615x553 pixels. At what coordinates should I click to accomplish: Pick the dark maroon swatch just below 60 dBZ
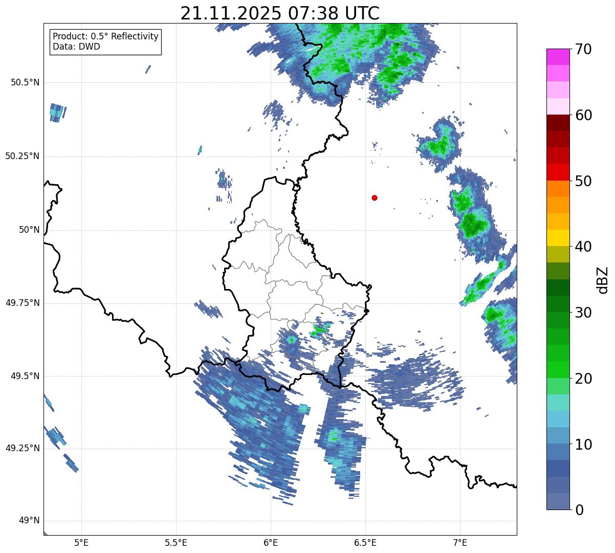click(x=558, y=123)
